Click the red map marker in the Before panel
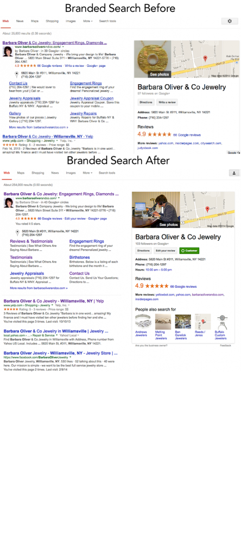 coord(205,58)
